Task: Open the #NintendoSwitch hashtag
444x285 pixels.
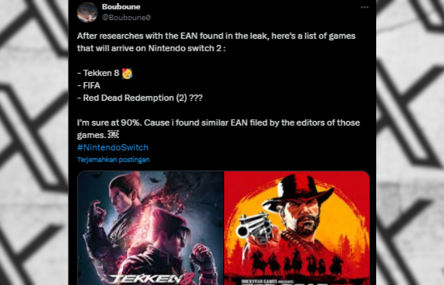Action: [x=113, y=148]
